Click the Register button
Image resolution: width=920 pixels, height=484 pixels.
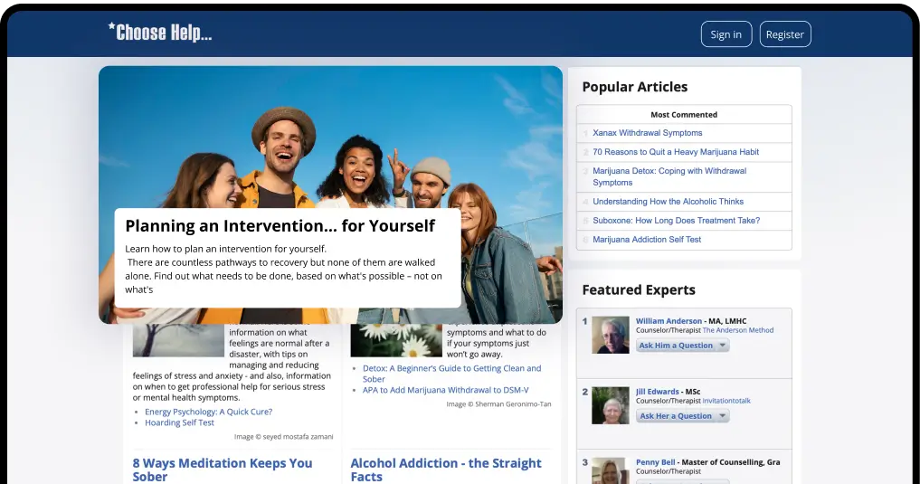point(784,34)
